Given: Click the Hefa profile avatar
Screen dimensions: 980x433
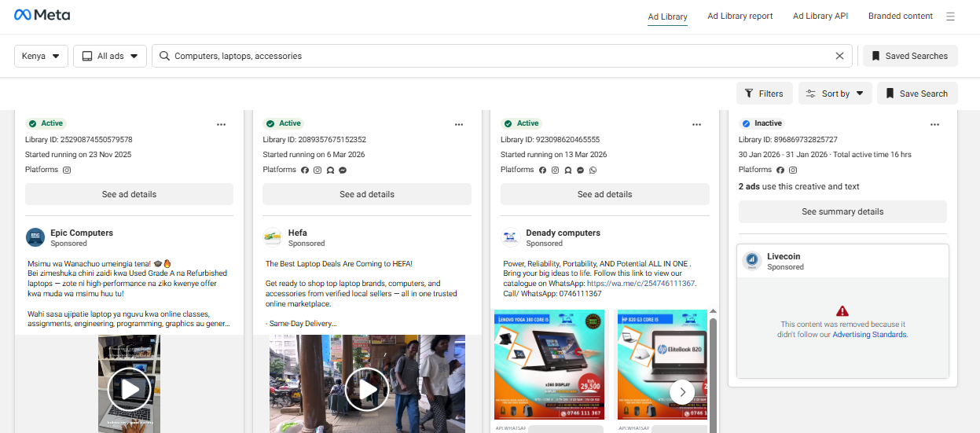Looking at the screenshot, I should click(273, 237).
